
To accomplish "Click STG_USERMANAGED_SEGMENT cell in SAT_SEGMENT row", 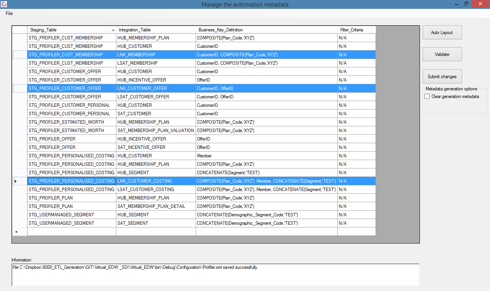I will click(72, 223).
